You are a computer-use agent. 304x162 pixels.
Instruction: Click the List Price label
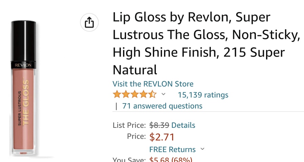tap(129, 125)
